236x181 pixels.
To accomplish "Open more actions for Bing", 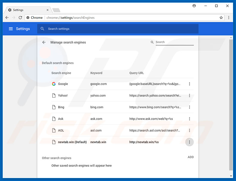I will point(189,107).
